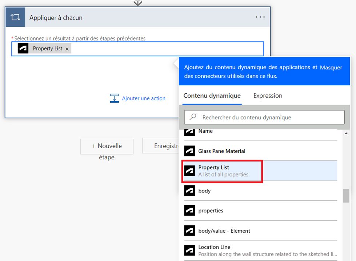
Task: Select Property List from the dynamic content list
Action: (x=260, y=171)
